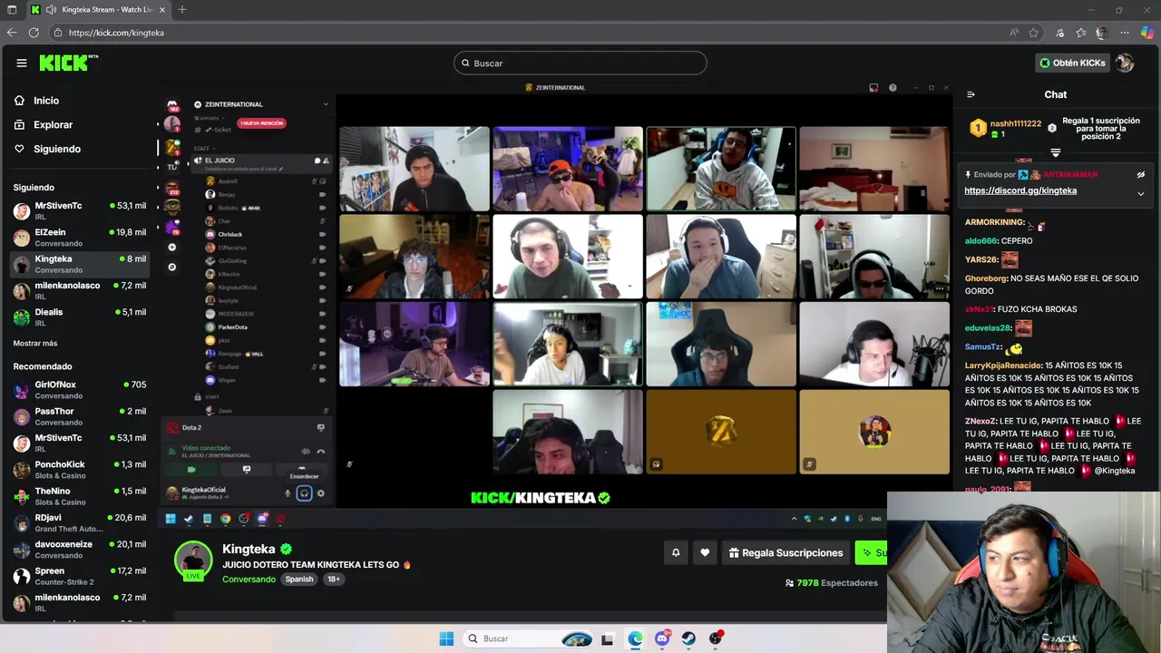Viewport: 1161px width, 653px height.
Task: Open ElZeein followed channel
Action: (x=80, y=238)
